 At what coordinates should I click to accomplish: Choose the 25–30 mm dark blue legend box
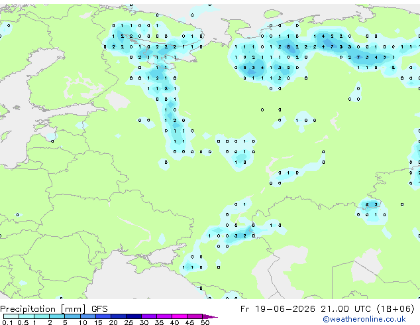(134, 316)
